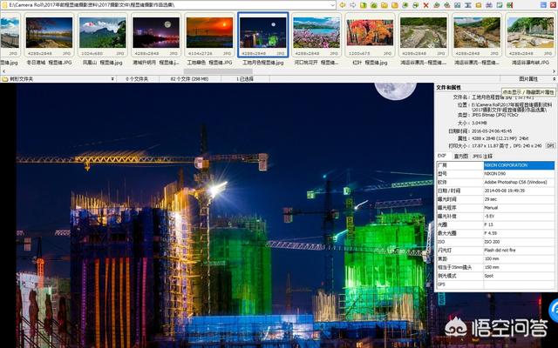Click the thumbnail strip left scroll arrow

(3, 71)
